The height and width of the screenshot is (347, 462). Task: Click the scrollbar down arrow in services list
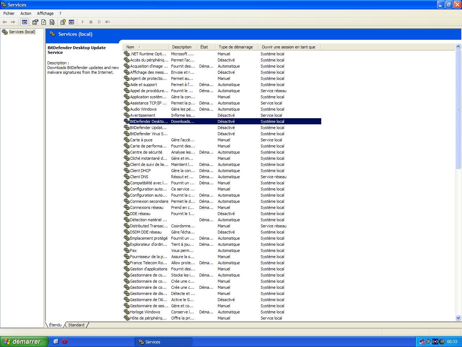coord(458,318)
